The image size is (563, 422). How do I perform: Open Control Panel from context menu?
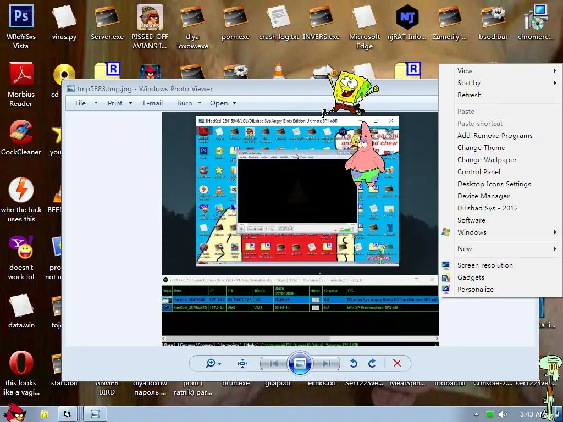[501, 172]
